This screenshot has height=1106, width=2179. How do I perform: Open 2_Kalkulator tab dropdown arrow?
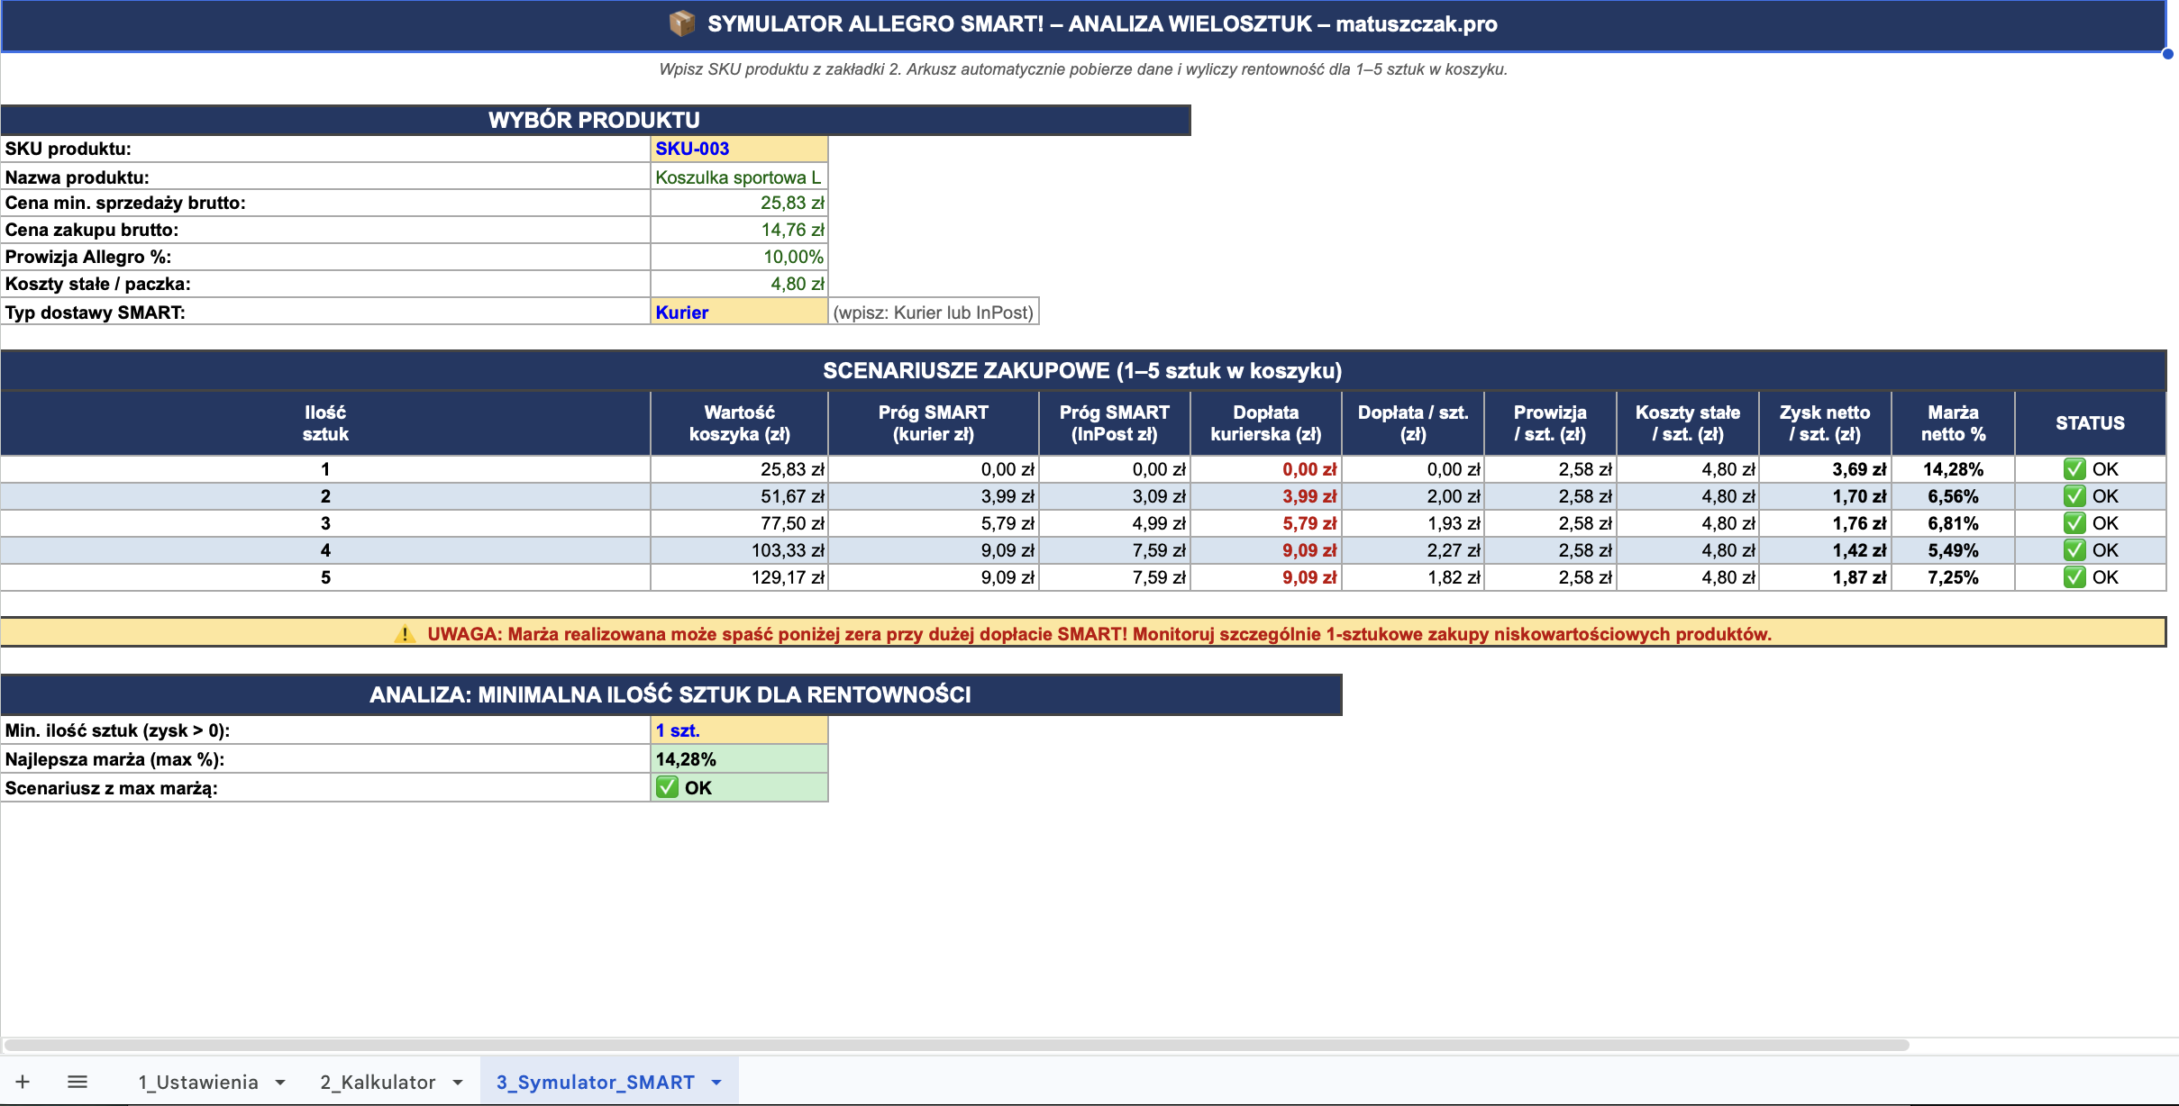(x=458, y=1083)
